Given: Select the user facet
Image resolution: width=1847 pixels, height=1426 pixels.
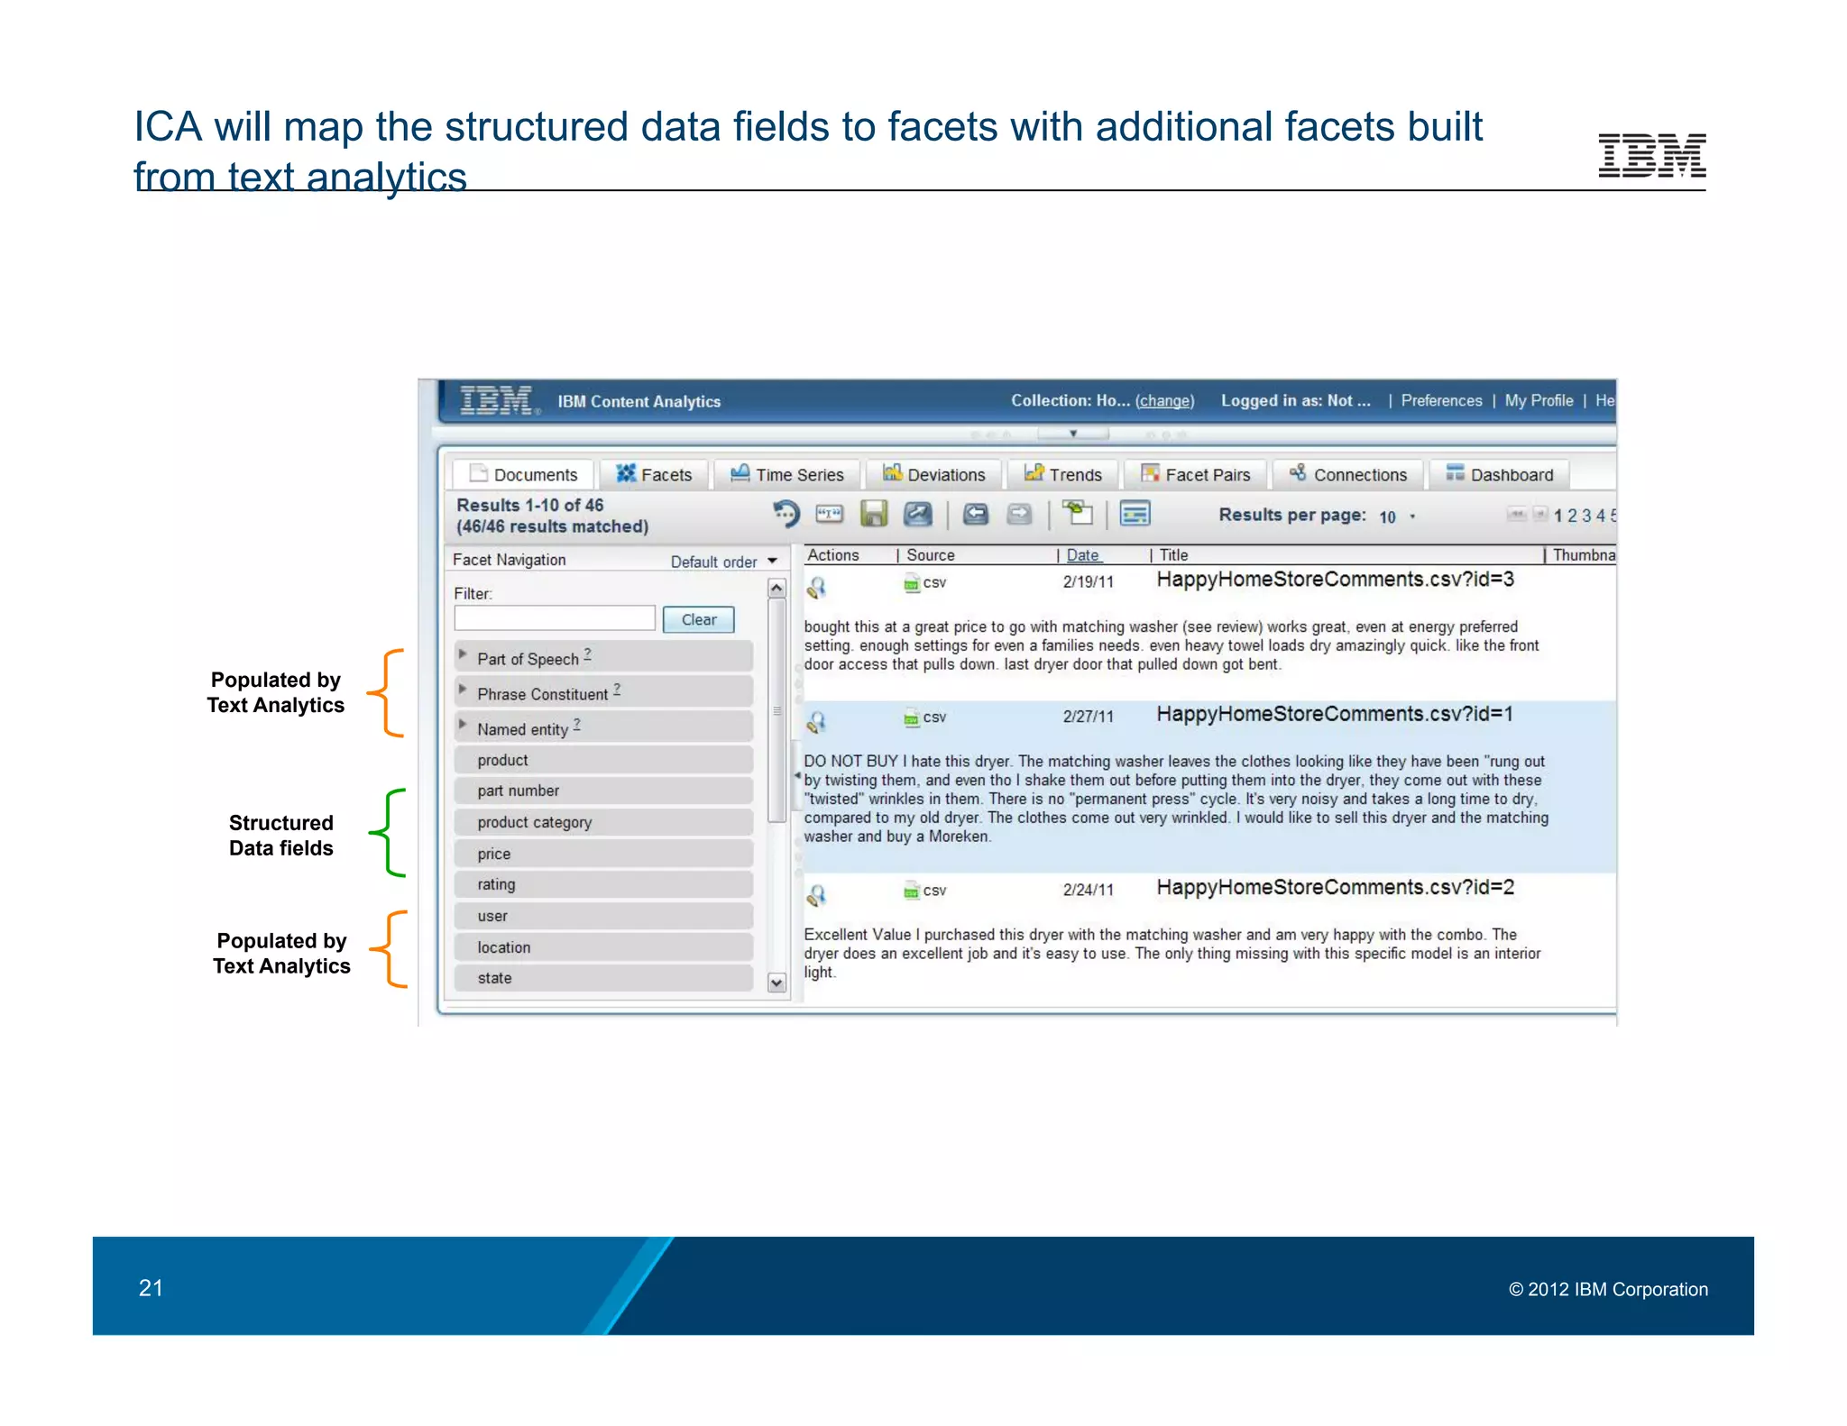Looking at the screenshot, I should coord(603,916).
